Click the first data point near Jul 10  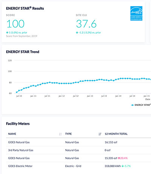click(17, 92)
